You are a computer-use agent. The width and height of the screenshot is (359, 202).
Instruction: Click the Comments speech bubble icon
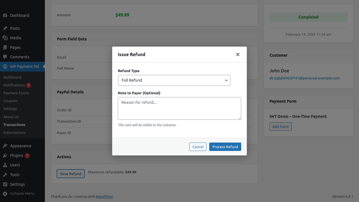point(4,57)
